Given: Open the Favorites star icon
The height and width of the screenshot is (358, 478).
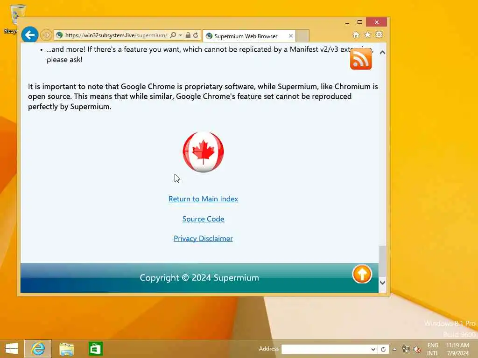Looking at the screenshot, I should pyautogui.click(x=367, y=34).
